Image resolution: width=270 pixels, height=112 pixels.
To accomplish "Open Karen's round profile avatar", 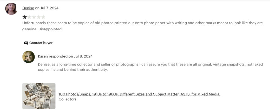I will point(28,57).
